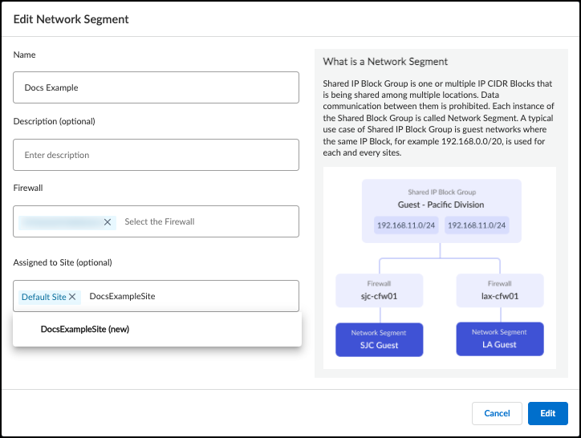Click the What is a Network Segment heading
Image resolution: width=581 pixels, height=438 pixels.
click(x=385, y=62)
